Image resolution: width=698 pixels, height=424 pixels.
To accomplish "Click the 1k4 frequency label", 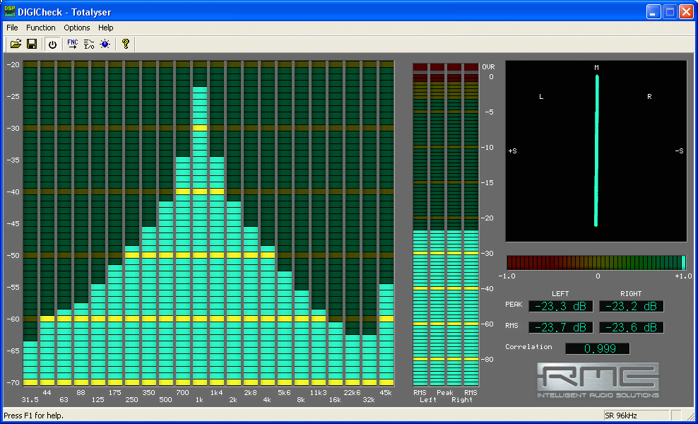I will [216, 393].
